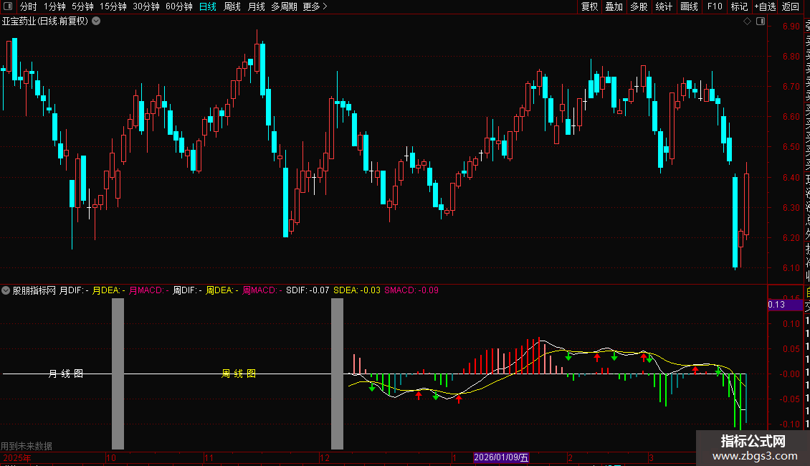Open the indicator panel dropdown circle icon

[6, 290]
